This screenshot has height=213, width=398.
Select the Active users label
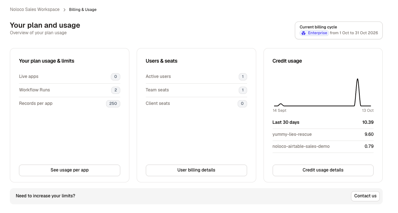coord(158,76)
